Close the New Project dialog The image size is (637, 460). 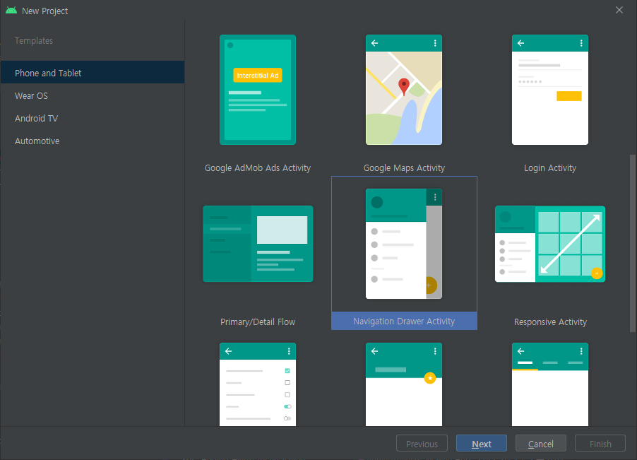[x=619, y=10]
